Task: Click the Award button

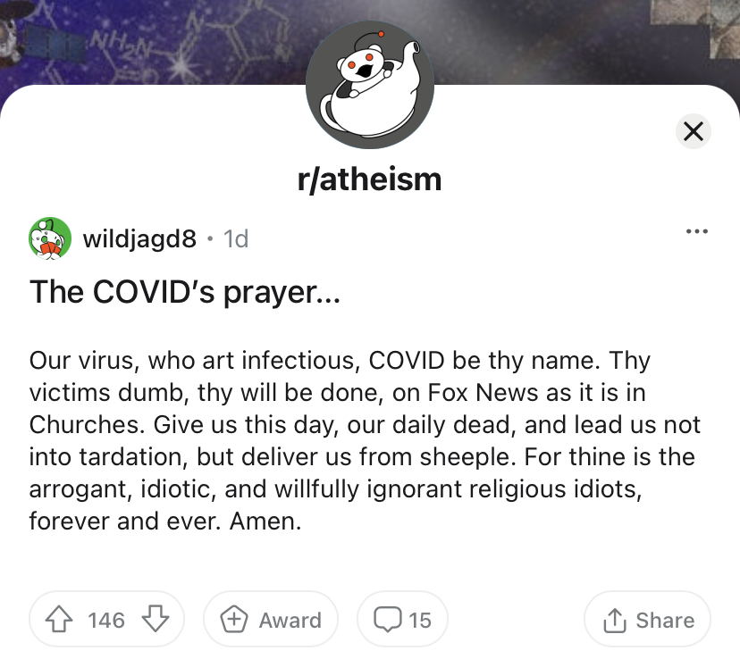Action: pyautogui.click(x=271, y=620)
